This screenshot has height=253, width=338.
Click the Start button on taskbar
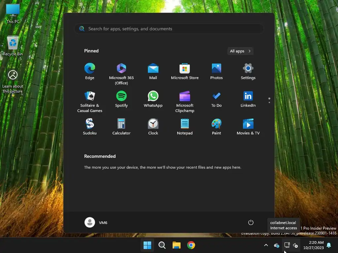coord(147,245)
